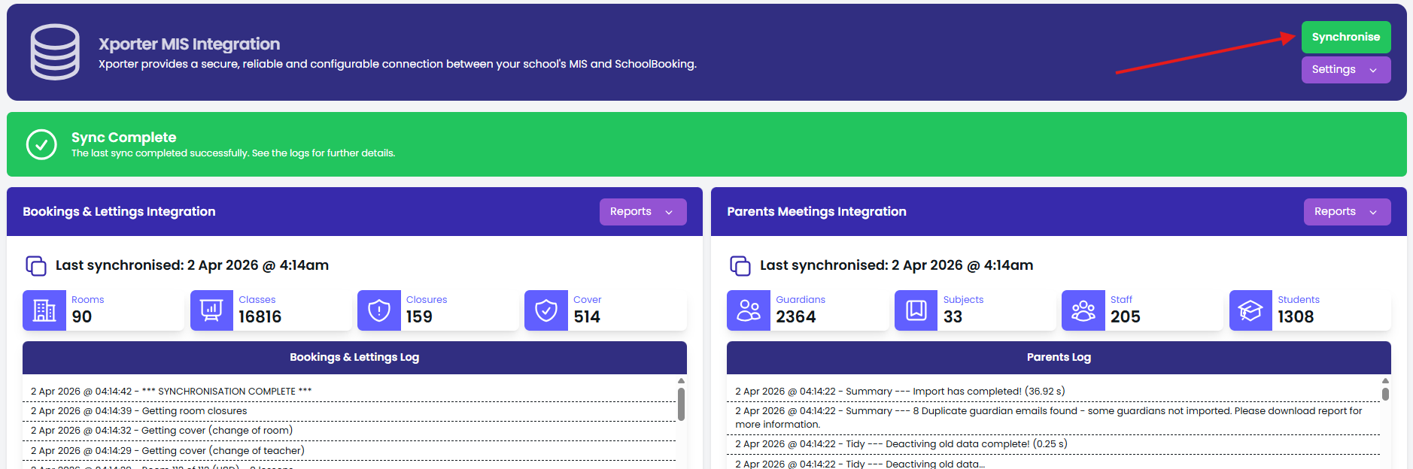Click the Closures count 159
Viewport: 1413px width, 469px height.
tap(419, 317)
